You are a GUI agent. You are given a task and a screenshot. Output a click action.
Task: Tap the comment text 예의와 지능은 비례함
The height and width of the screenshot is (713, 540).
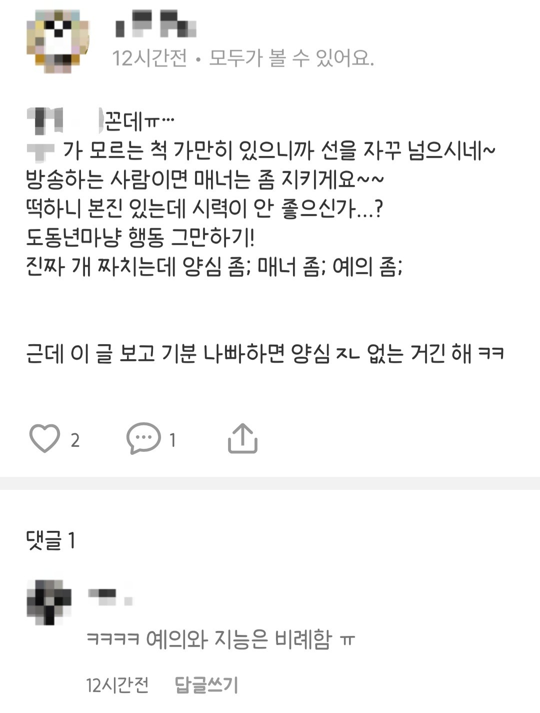click(x=238, y=639)
